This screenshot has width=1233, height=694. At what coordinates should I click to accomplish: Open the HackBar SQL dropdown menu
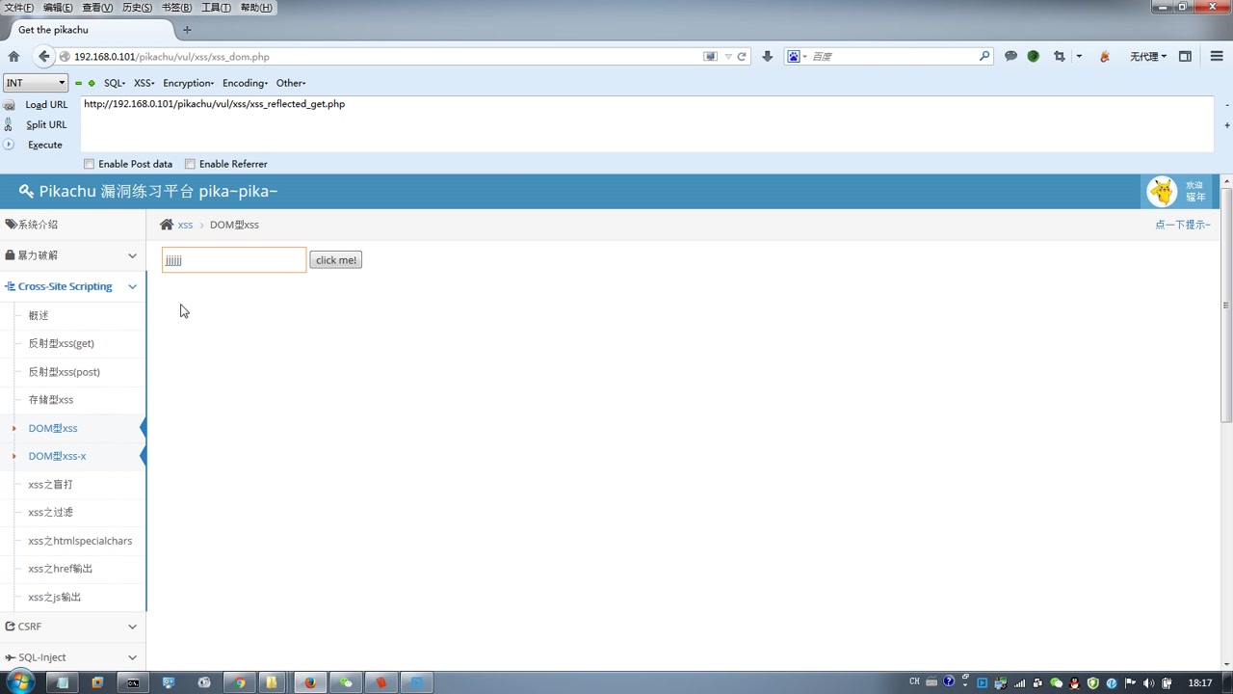115,83
